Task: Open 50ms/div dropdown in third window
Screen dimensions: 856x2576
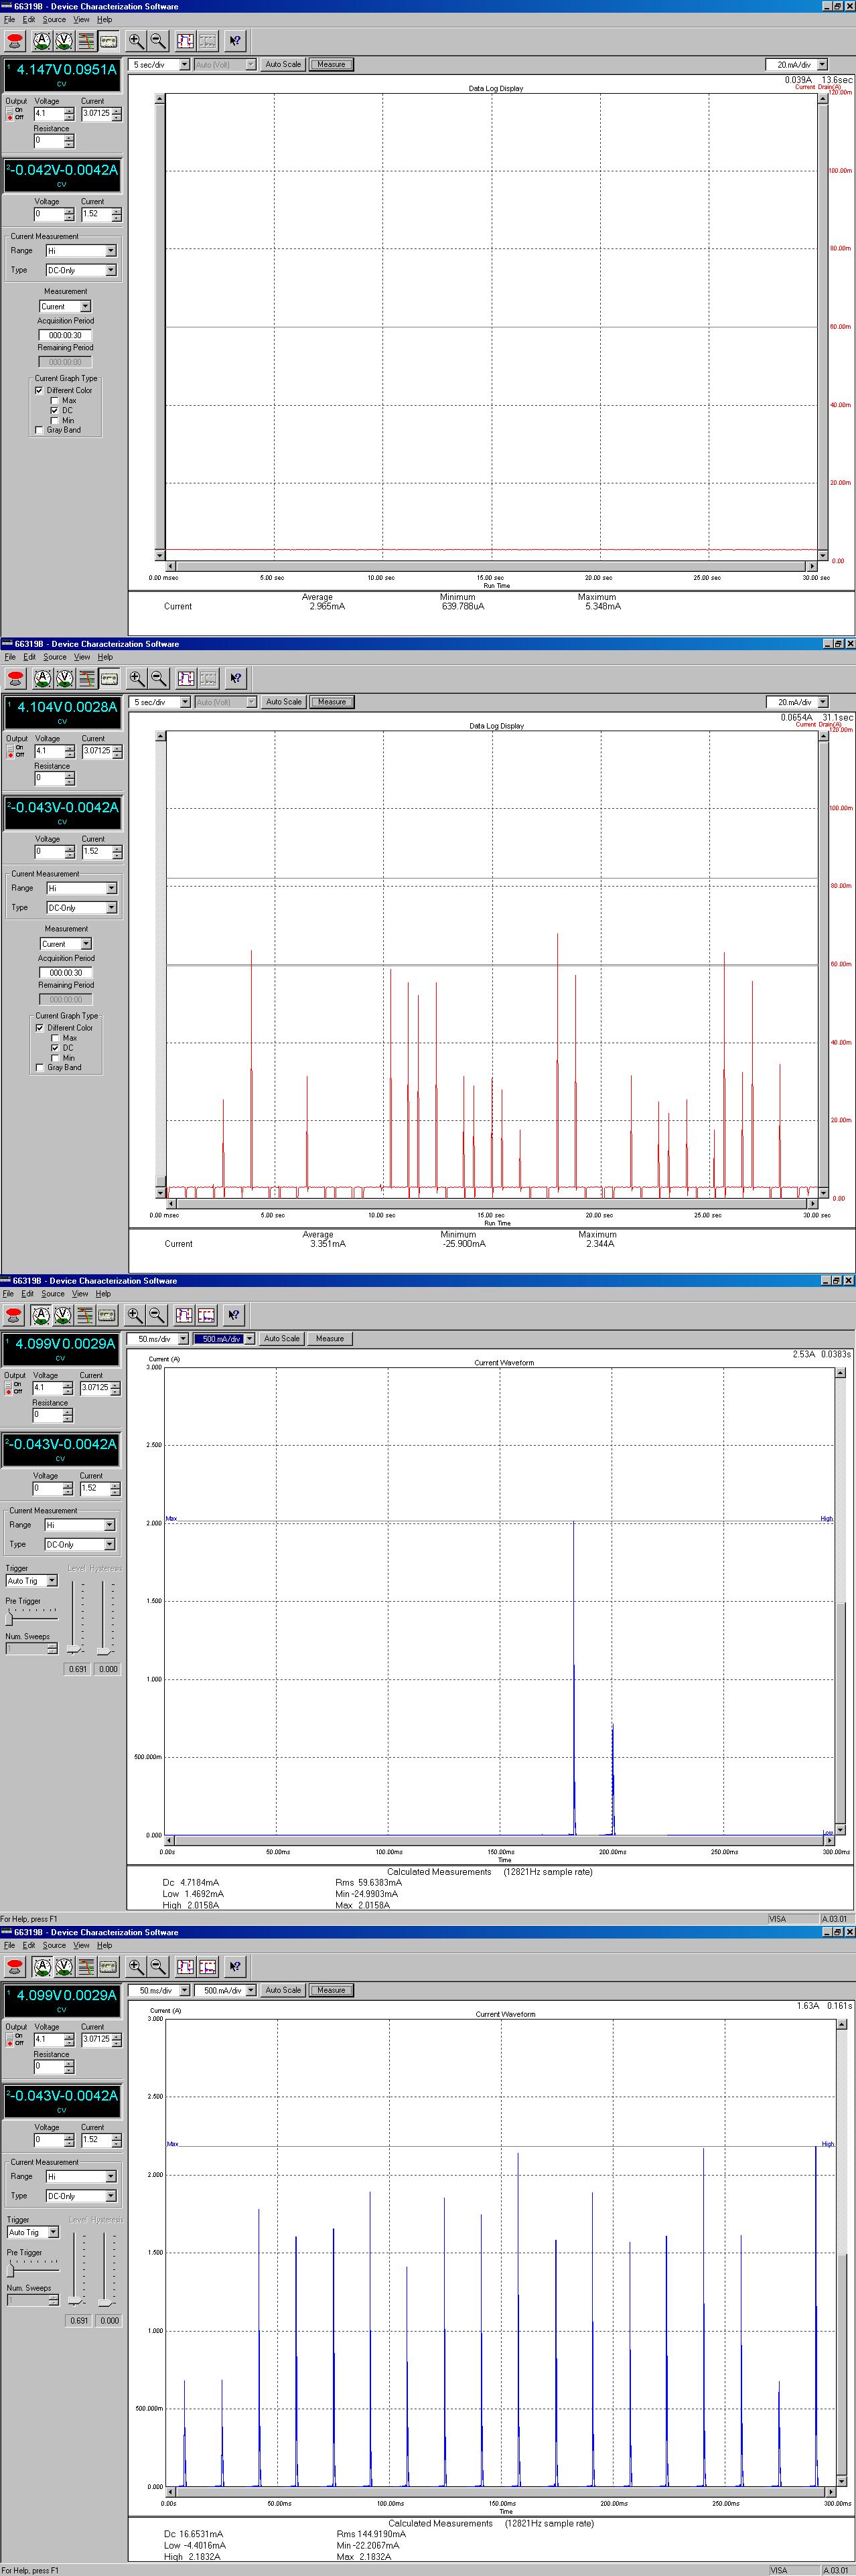Action: click(x=183, y=1339)
